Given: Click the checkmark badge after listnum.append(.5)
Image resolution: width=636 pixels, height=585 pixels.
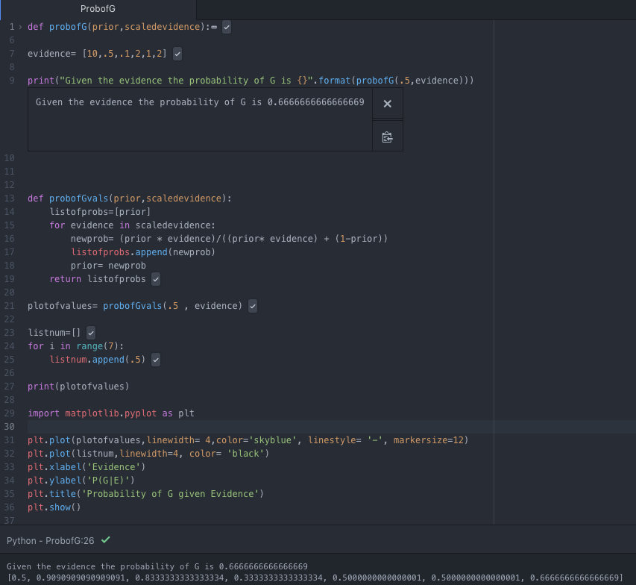Looking at the screenshot, I should point(156,360).
